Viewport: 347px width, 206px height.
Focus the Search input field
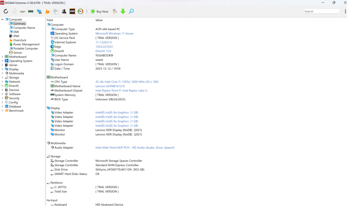322,11
